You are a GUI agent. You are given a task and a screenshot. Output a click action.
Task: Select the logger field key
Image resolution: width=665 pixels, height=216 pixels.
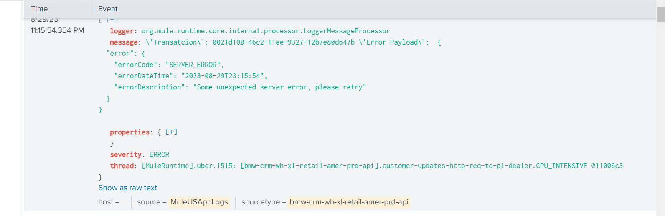(x=122, y=31)
